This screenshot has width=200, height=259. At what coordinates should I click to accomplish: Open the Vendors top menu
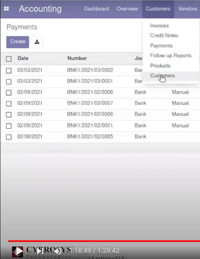tap(187, 9)
